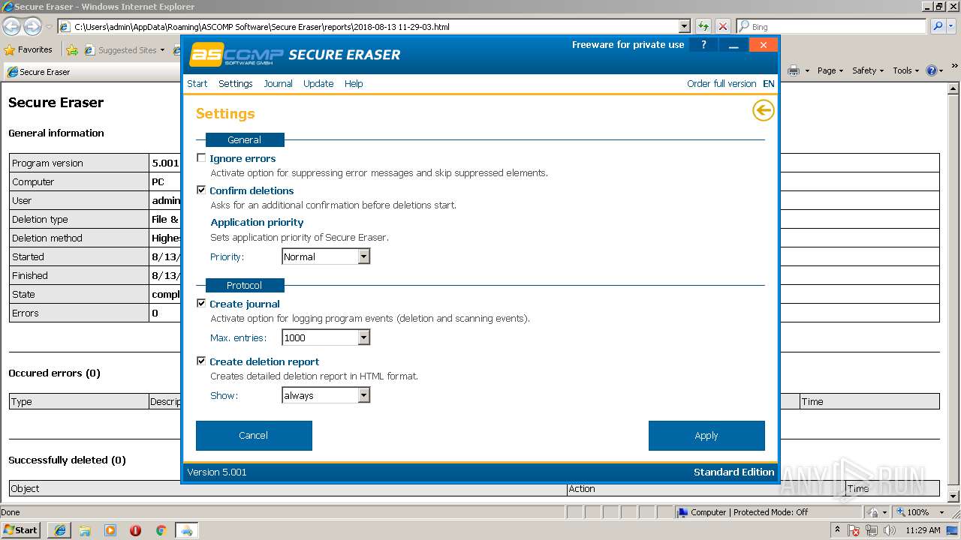Open the Show dropdown set to always

pyautogui.click(x=326, y=395)
